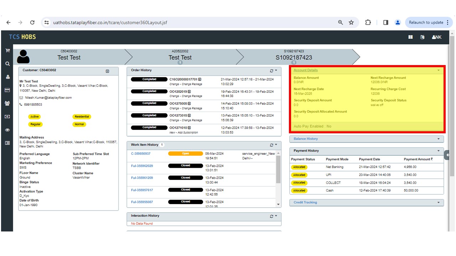Open search from the left sidebar
This screenshot has width=456, height=256.
[7, 64]
